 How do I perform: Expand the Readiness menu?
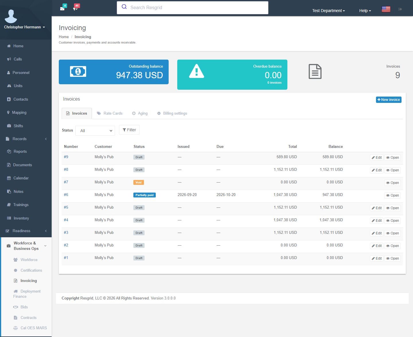26,231
